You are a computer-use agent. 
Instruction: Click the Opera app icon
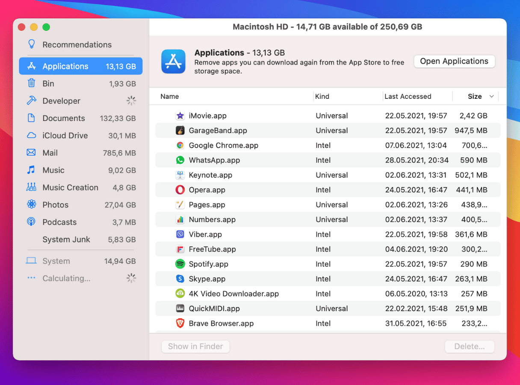pyautogui.click(x=180, y=190)
